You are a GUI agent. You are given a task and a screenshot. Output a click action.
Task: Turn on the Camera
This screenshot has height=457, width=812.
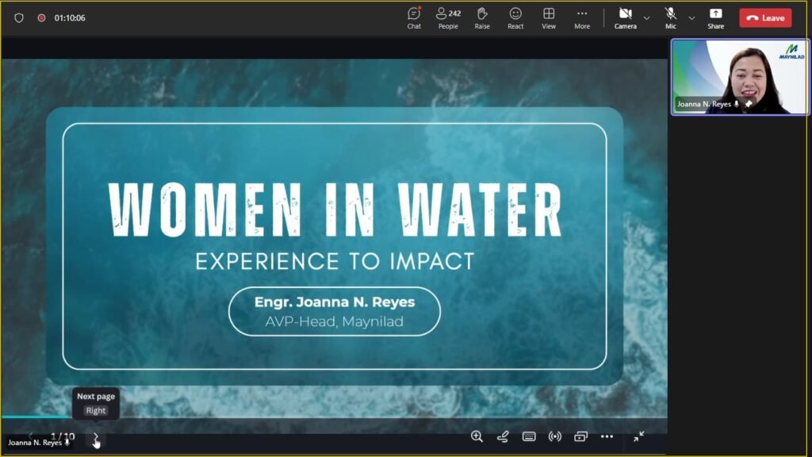pyautogui.click(x=625, y=17)
